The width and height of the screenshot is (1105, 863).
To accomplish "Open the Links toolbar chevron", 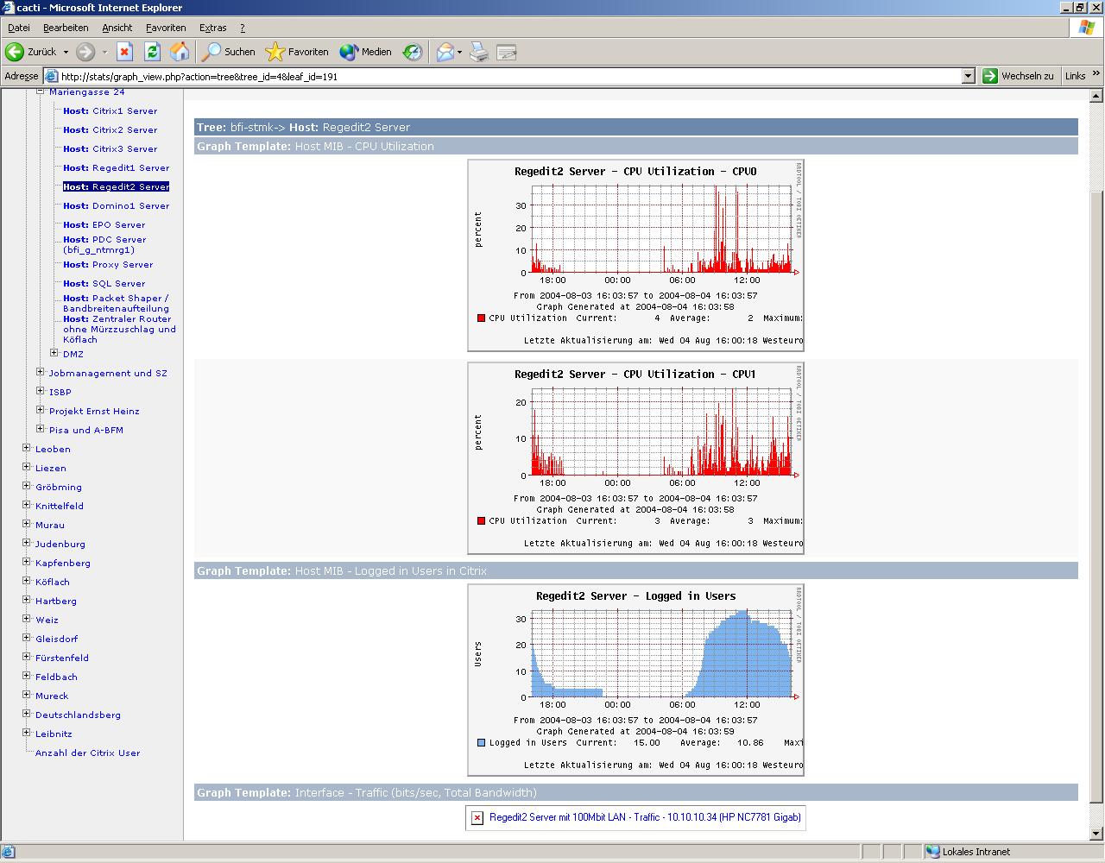I will click(1096, 75).
